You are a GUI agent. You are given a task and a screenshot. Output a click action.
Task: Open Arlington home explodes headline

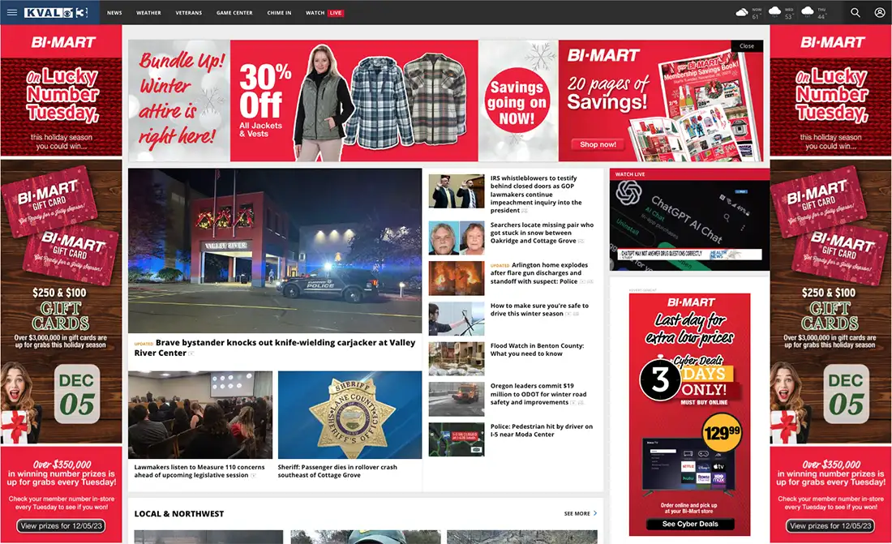tap(539, 273)
